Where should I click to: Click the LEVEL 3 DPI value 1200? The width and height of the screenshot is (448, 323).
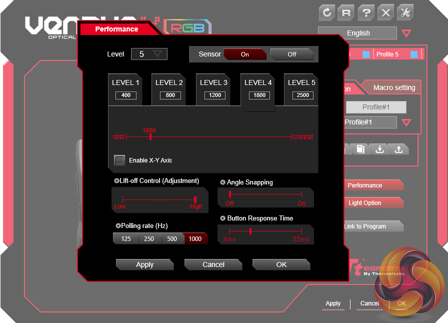tap(215, 95)
